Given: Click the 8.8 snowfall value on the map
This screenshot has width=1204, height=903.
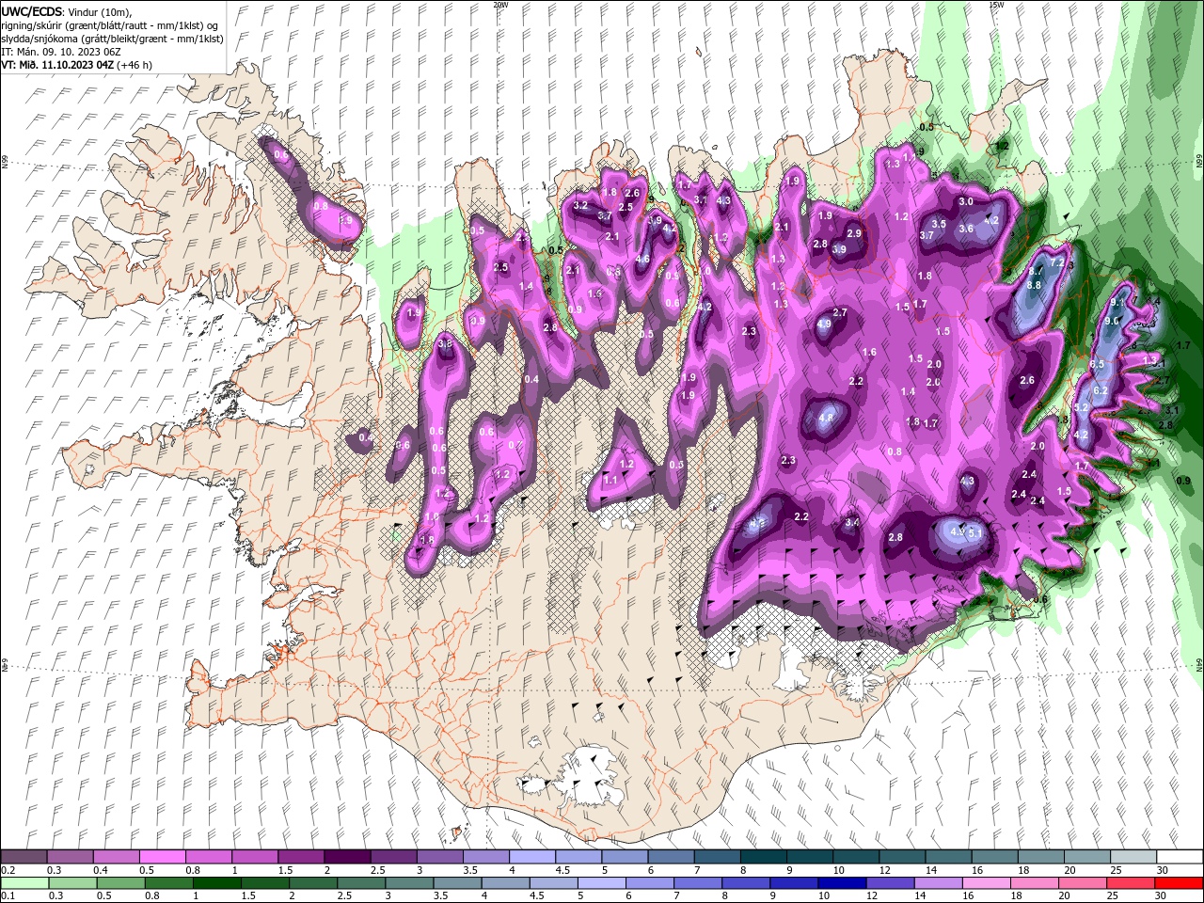Looking at the screenshot, I should point(1034,285).
